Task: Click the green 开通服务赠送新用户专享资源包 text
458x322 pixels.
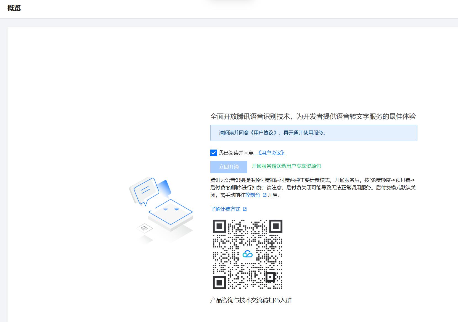Action: (286, 166)
